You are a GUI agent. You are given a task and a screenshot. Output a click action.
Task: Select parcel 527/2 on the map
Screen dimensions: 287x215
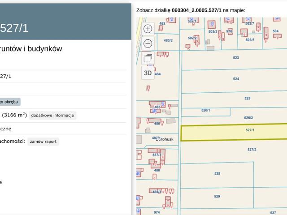click(252, 149)
